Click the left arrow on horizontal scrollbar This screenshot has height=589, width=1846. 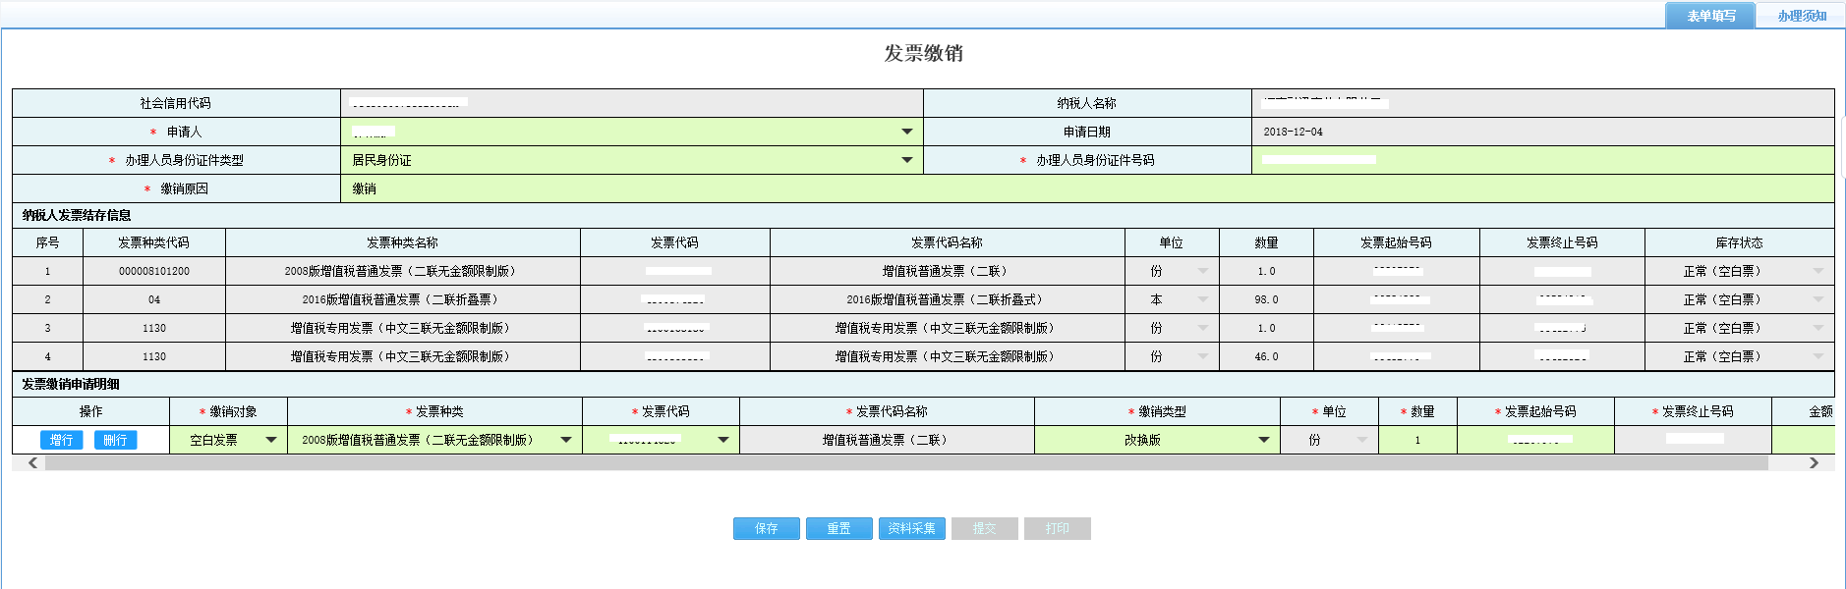coord(32,463)
